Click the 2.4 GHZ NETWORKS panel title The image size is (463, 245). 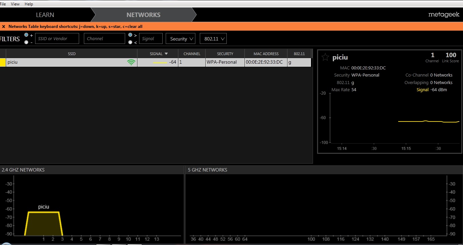[x=23, y=170]
